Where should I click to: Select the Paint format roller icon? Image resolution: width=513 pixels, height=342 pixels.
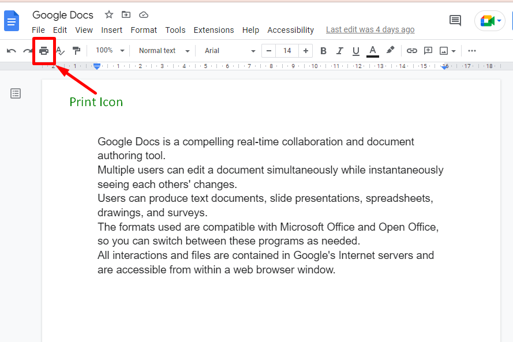[x=76, y=51]
